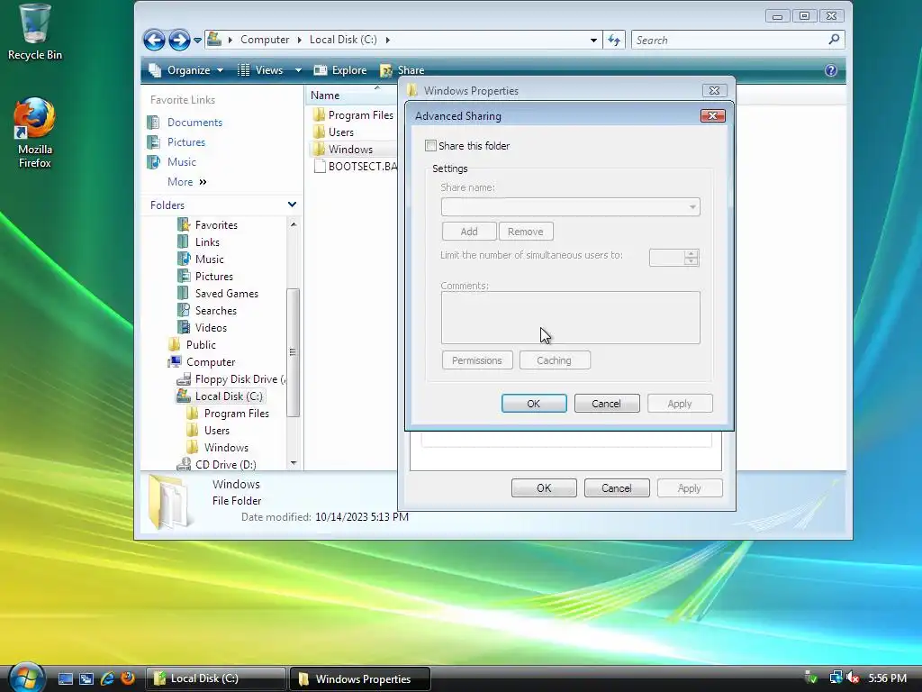Refresh the Explorer address bar

tap(614, 40)
